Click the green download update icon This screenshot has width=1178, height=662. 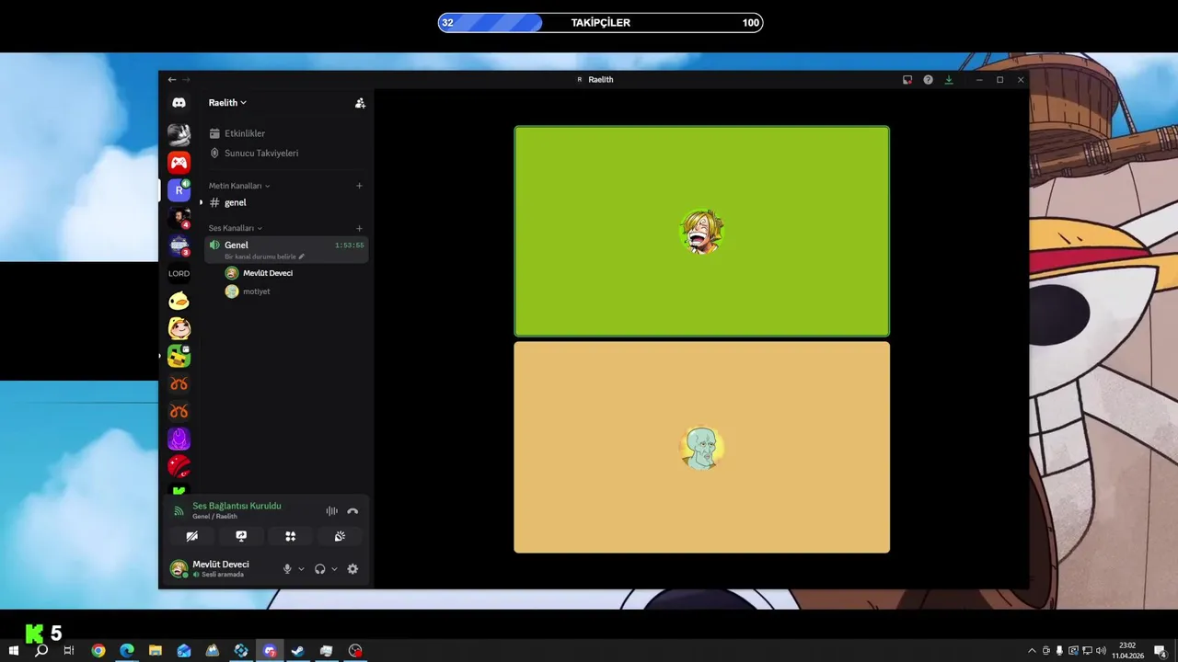coord(949,80)
